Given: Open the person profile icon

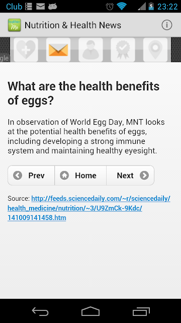Looking at the screenshot, I should click(90, 49).
